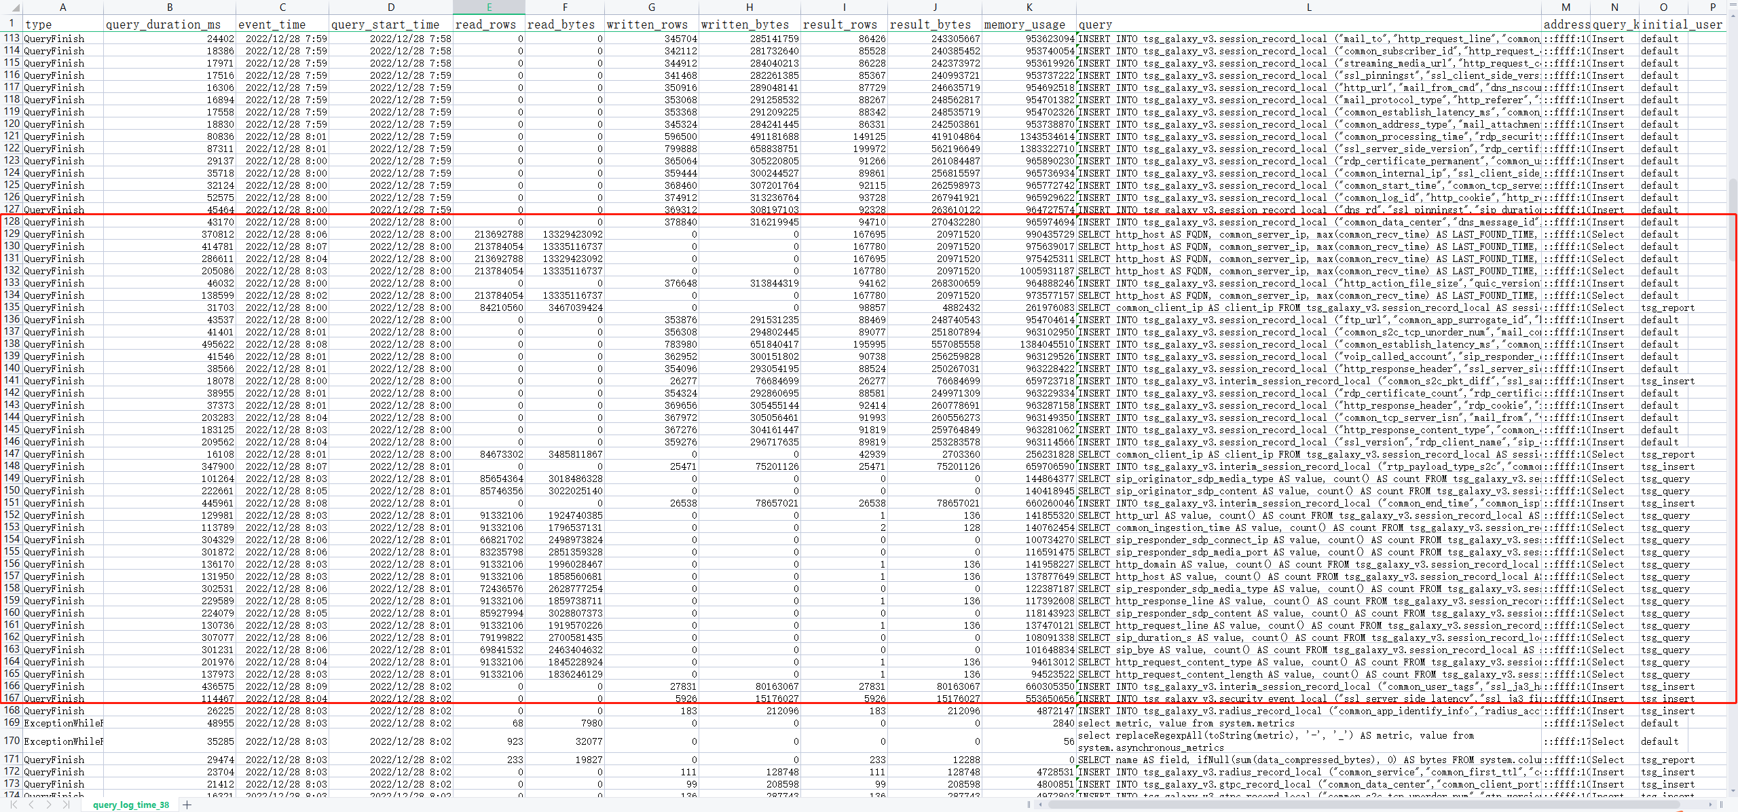Click the memory_usage header cell

coord(1028,24)
